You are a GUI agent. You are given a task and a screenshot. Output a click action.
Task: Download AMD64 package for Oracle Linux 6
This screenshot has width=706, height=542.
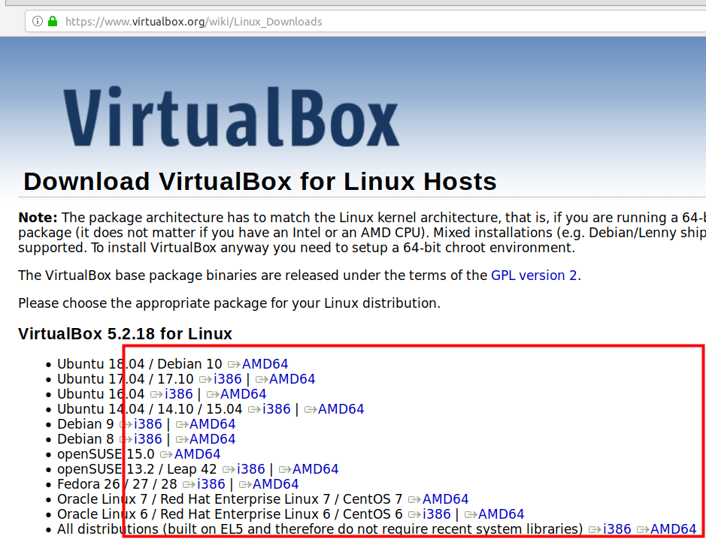(x=501, y=513)
